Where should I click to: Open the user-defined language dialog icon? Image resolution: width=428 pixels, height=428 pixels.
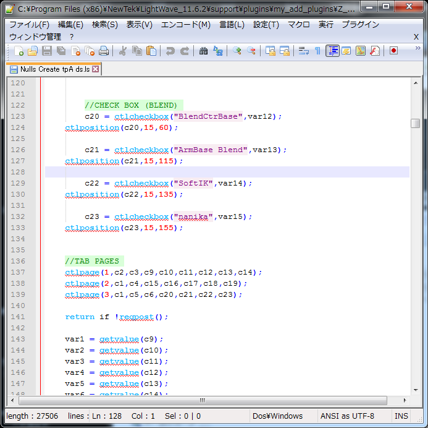346,51
